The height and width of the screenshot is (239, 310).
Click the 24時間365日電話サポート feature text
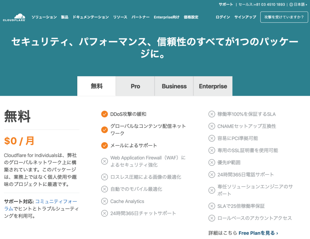246,174
